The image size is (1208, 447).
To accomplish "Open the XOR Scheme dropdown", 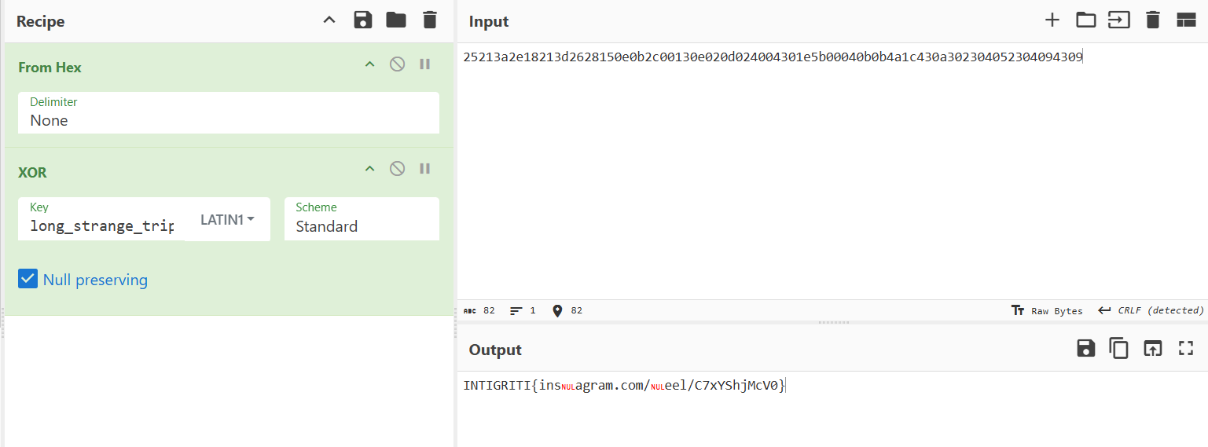I will coord(362,226).
